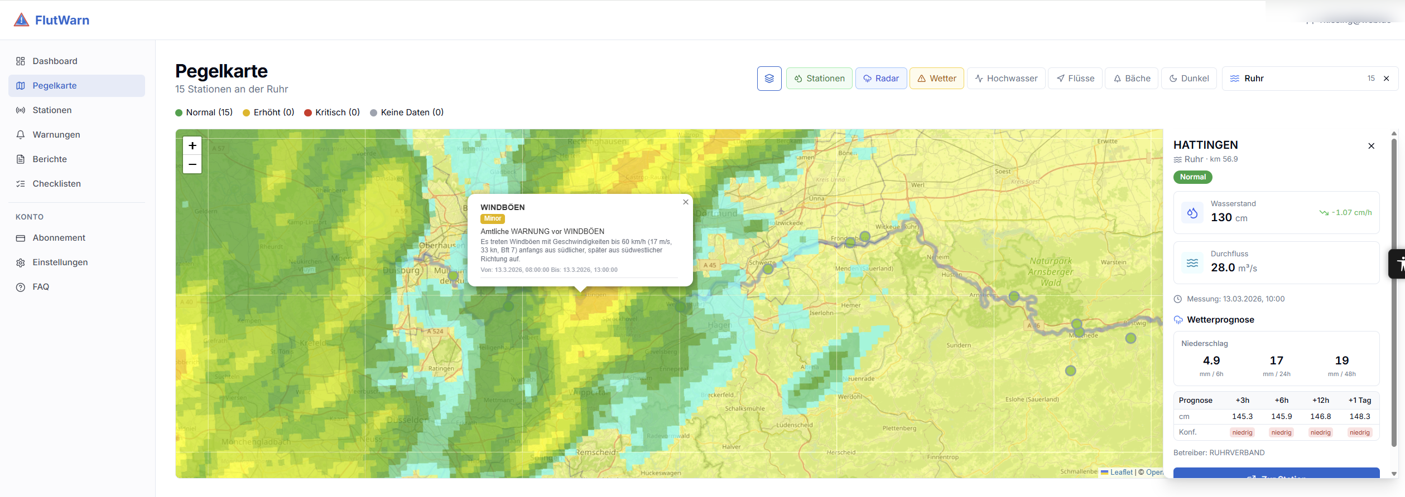Click the FlutWarn logo icon
Viewport: 1405px width, 497px height.
coord(21,20)
